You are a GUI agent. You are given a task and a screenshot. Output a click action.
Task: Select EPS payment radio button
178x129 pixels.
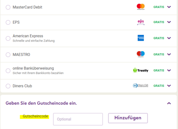(8, 22)
